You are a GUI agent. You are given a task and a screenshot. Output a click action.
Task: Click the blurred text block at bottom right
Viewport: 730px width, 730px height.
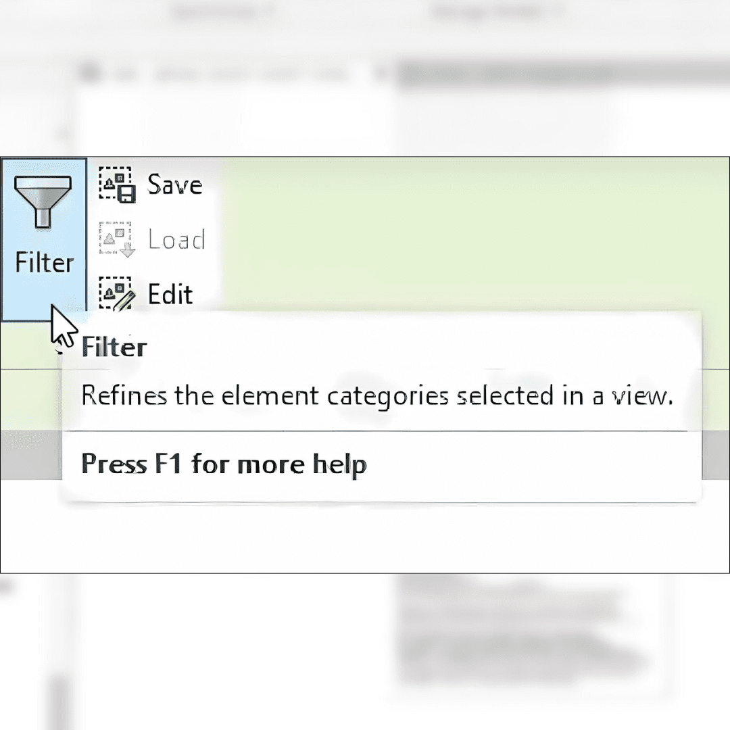point(514,629)
